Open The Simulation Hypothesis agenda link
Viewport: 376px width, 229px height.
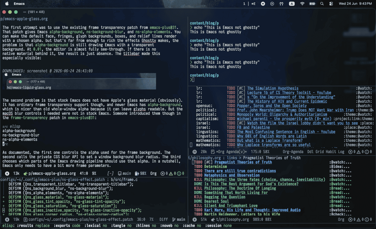coord(273,88)
